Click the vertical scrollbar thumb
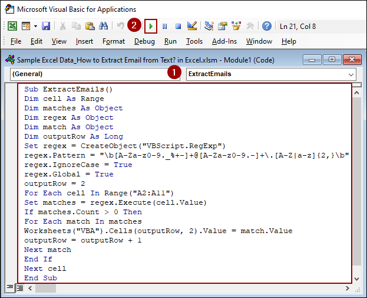This screenshot has width=367, height=298. coord(357,182)
